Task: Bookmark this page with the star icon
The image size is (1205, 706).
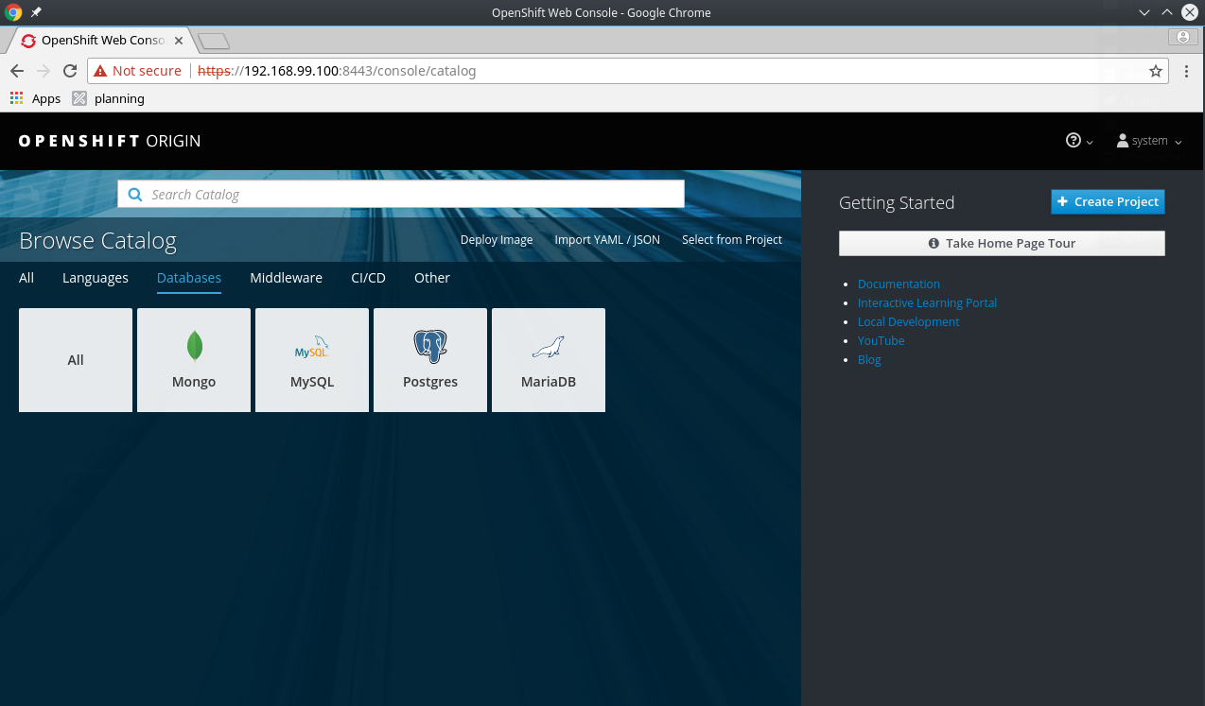Action: click(x=1155, y=71)
